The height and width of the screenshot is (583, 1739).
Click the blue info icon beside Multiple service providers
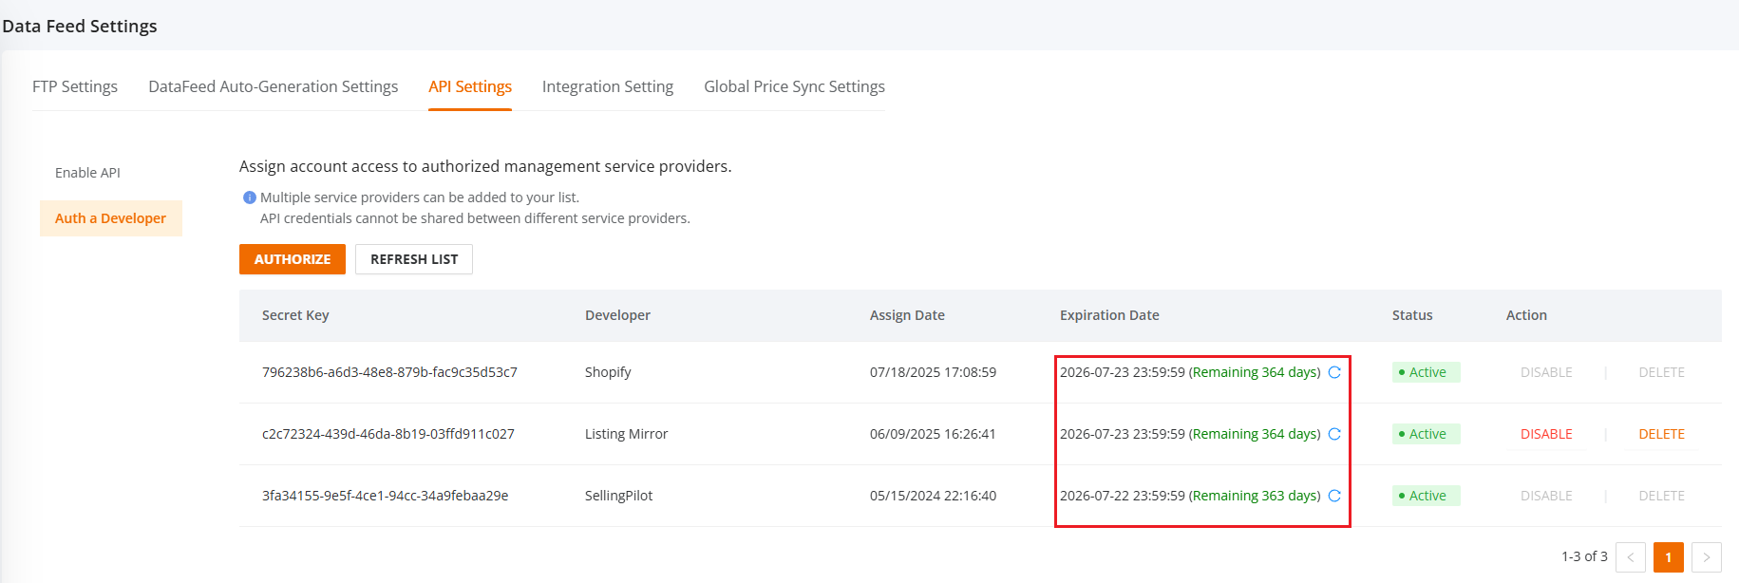pyautogui.click(x=250, y=197)
